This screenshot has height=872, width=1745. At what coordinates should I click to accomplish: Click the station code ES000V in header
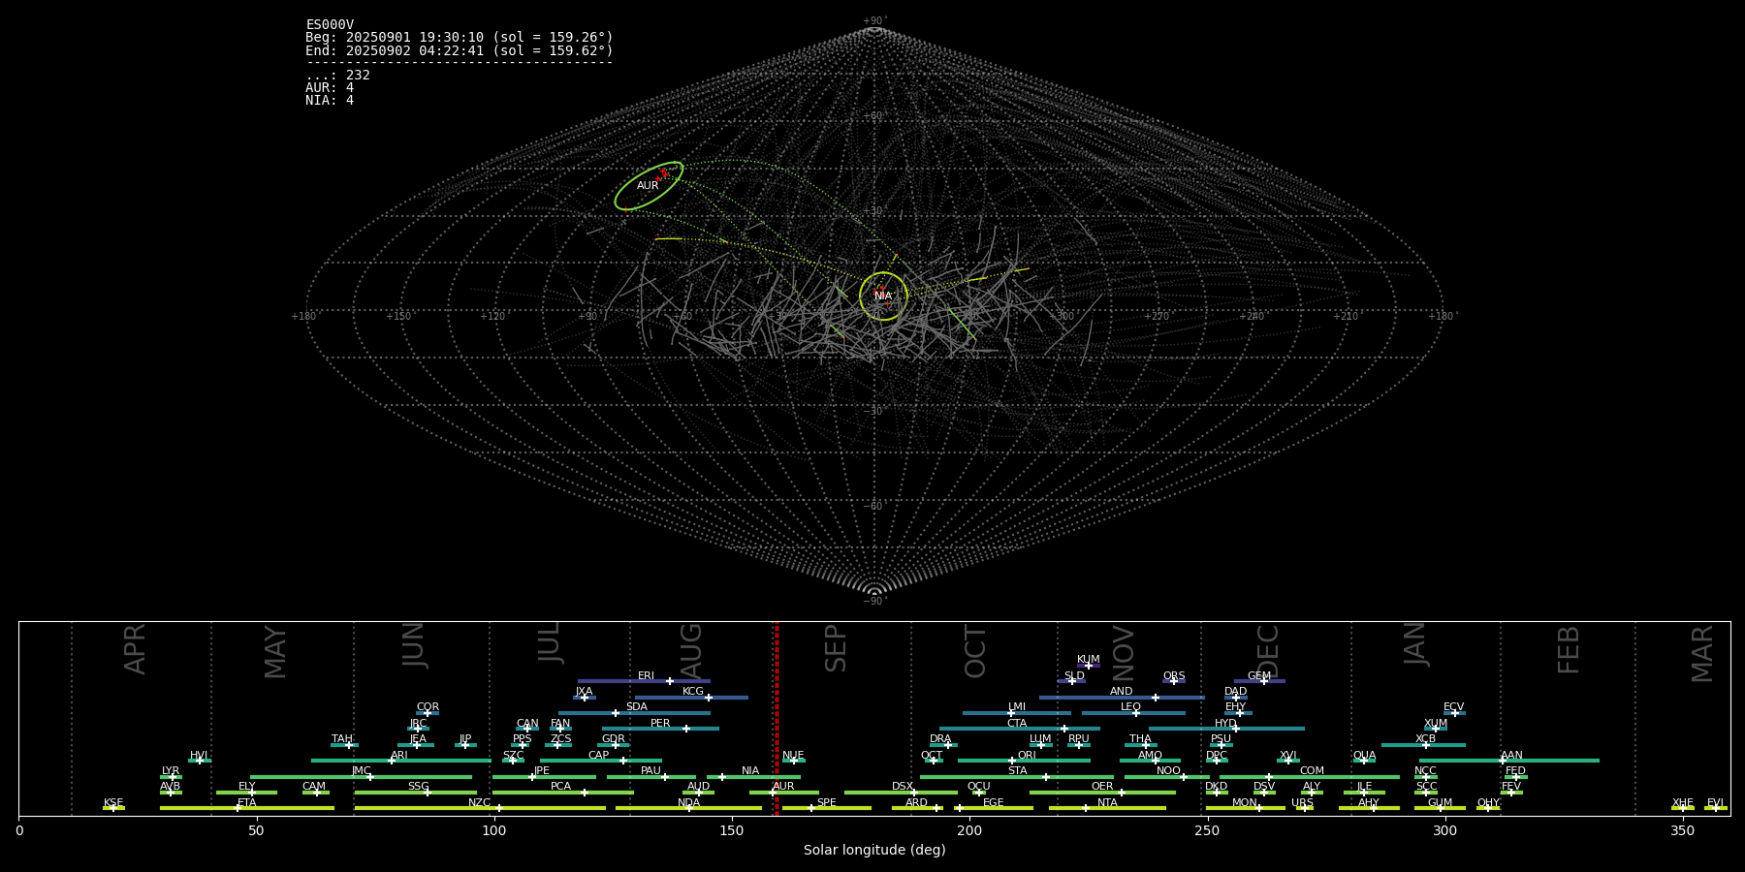pos(330,25)
